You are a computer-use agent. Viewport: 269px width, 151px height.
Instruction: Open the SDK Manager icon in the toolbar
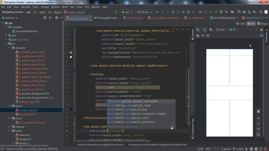point(254,12)
